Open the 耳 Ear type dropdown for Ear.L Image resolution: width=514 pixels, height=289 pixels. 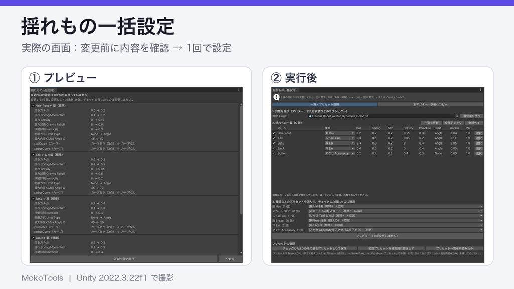[339, 143]
